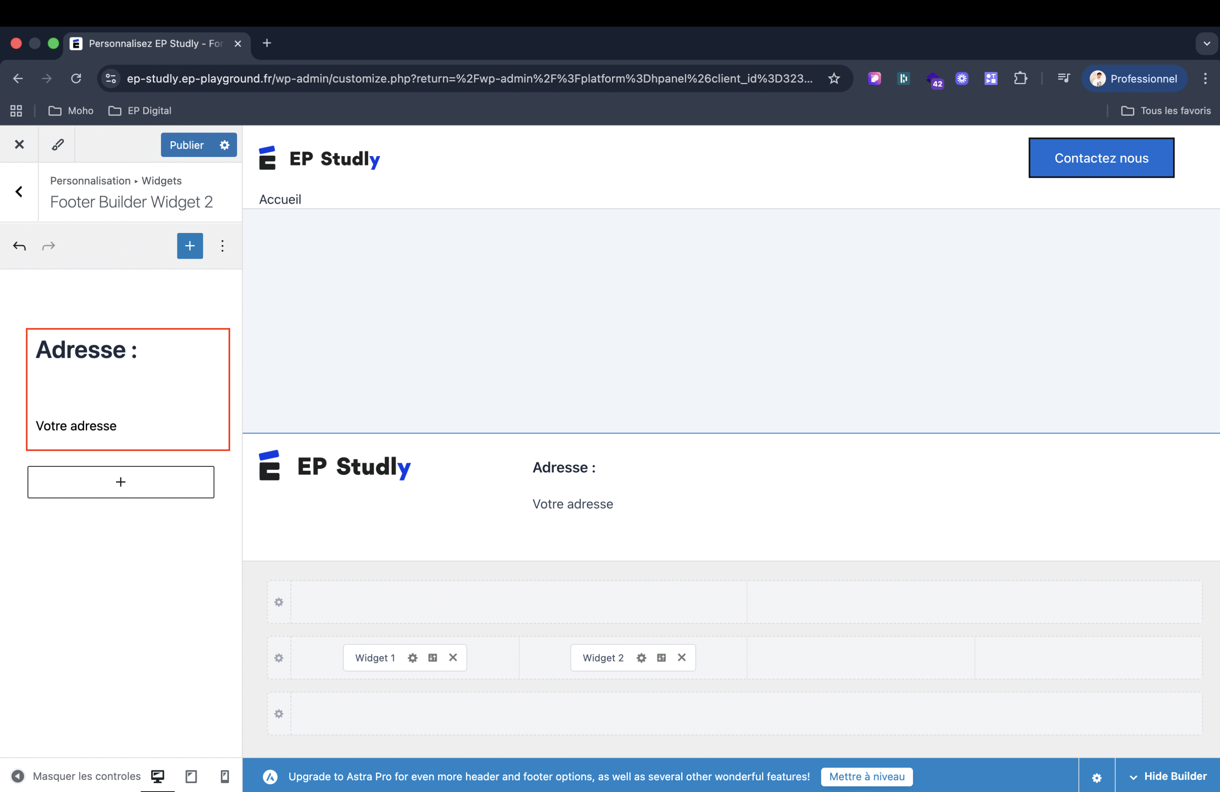Open Widget 2 settings gear
The image size is (1220, 792).
tap(641, 658)
